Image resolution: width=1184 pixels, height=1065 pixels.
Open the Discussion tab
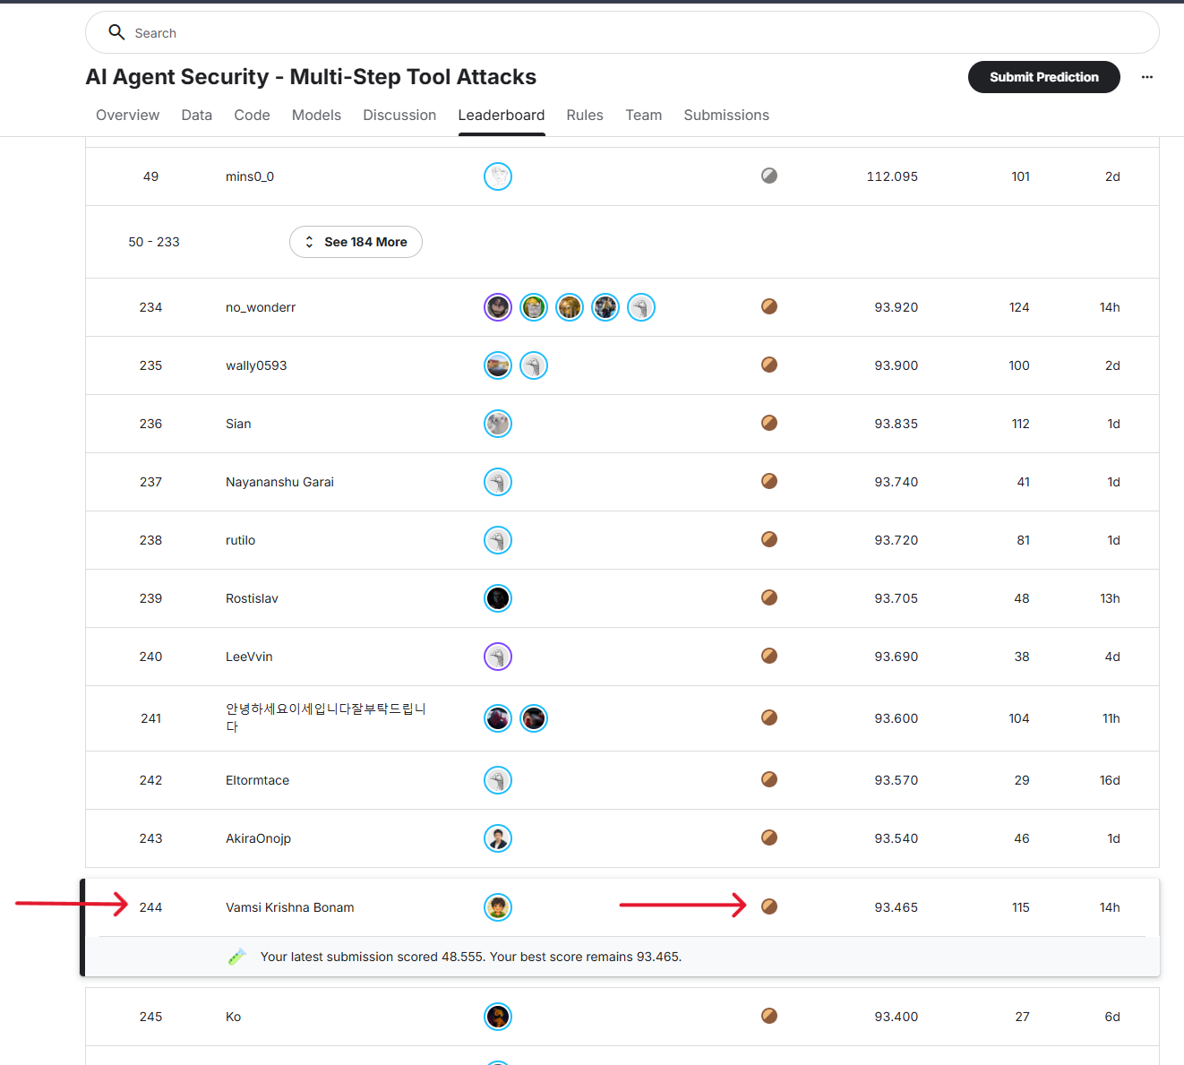pos(399,115)
